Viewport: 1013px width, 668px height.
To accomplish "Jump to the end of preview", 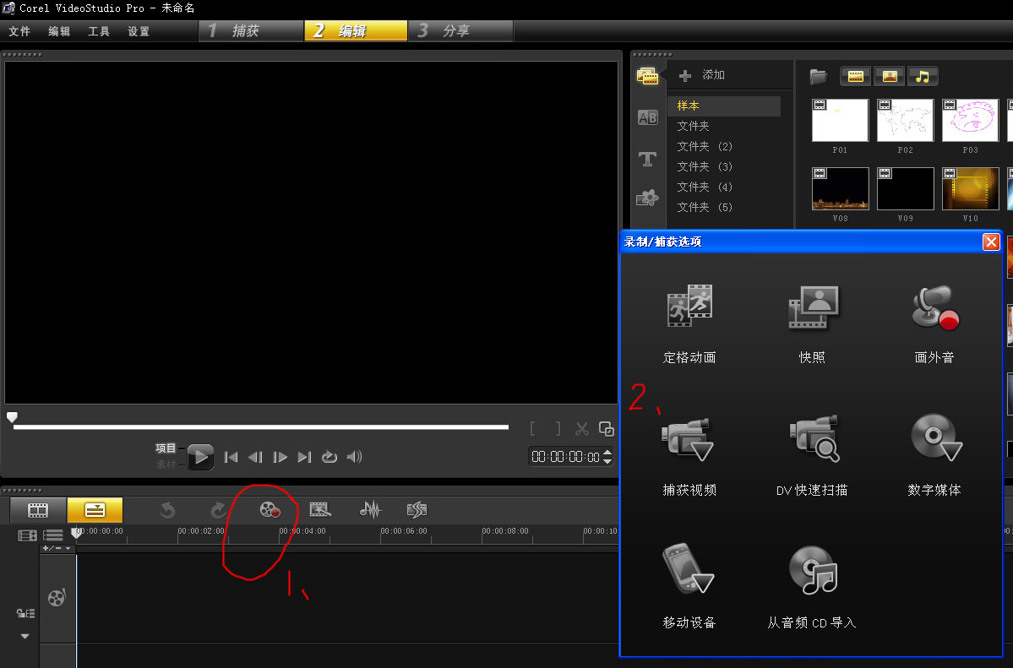I will [x=304, y=457].
